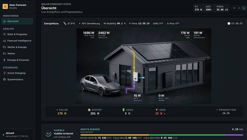Click the Solar sun icon in stats row
This screenshot has width=247, height=140.
click(57, 110)
